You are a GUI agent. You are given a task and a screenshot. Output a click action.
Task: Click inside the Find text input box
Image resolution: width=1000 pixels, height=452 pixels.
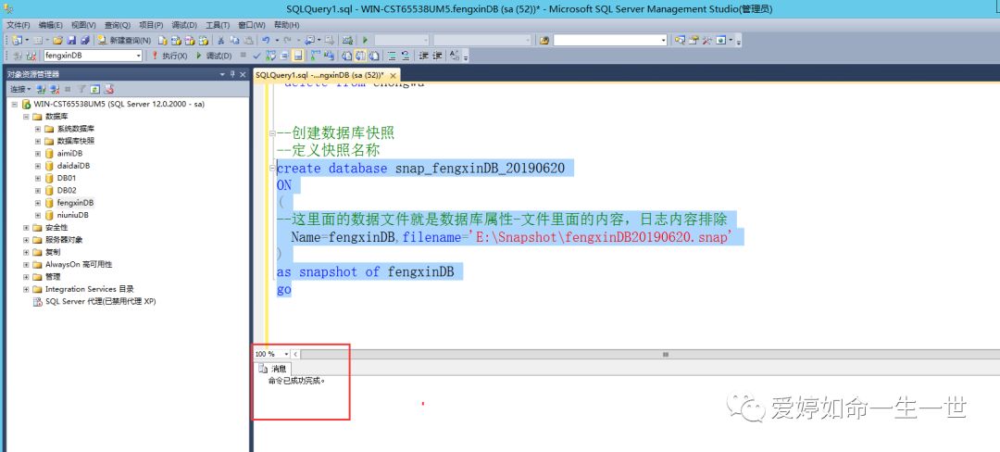(x=606, y=40)
